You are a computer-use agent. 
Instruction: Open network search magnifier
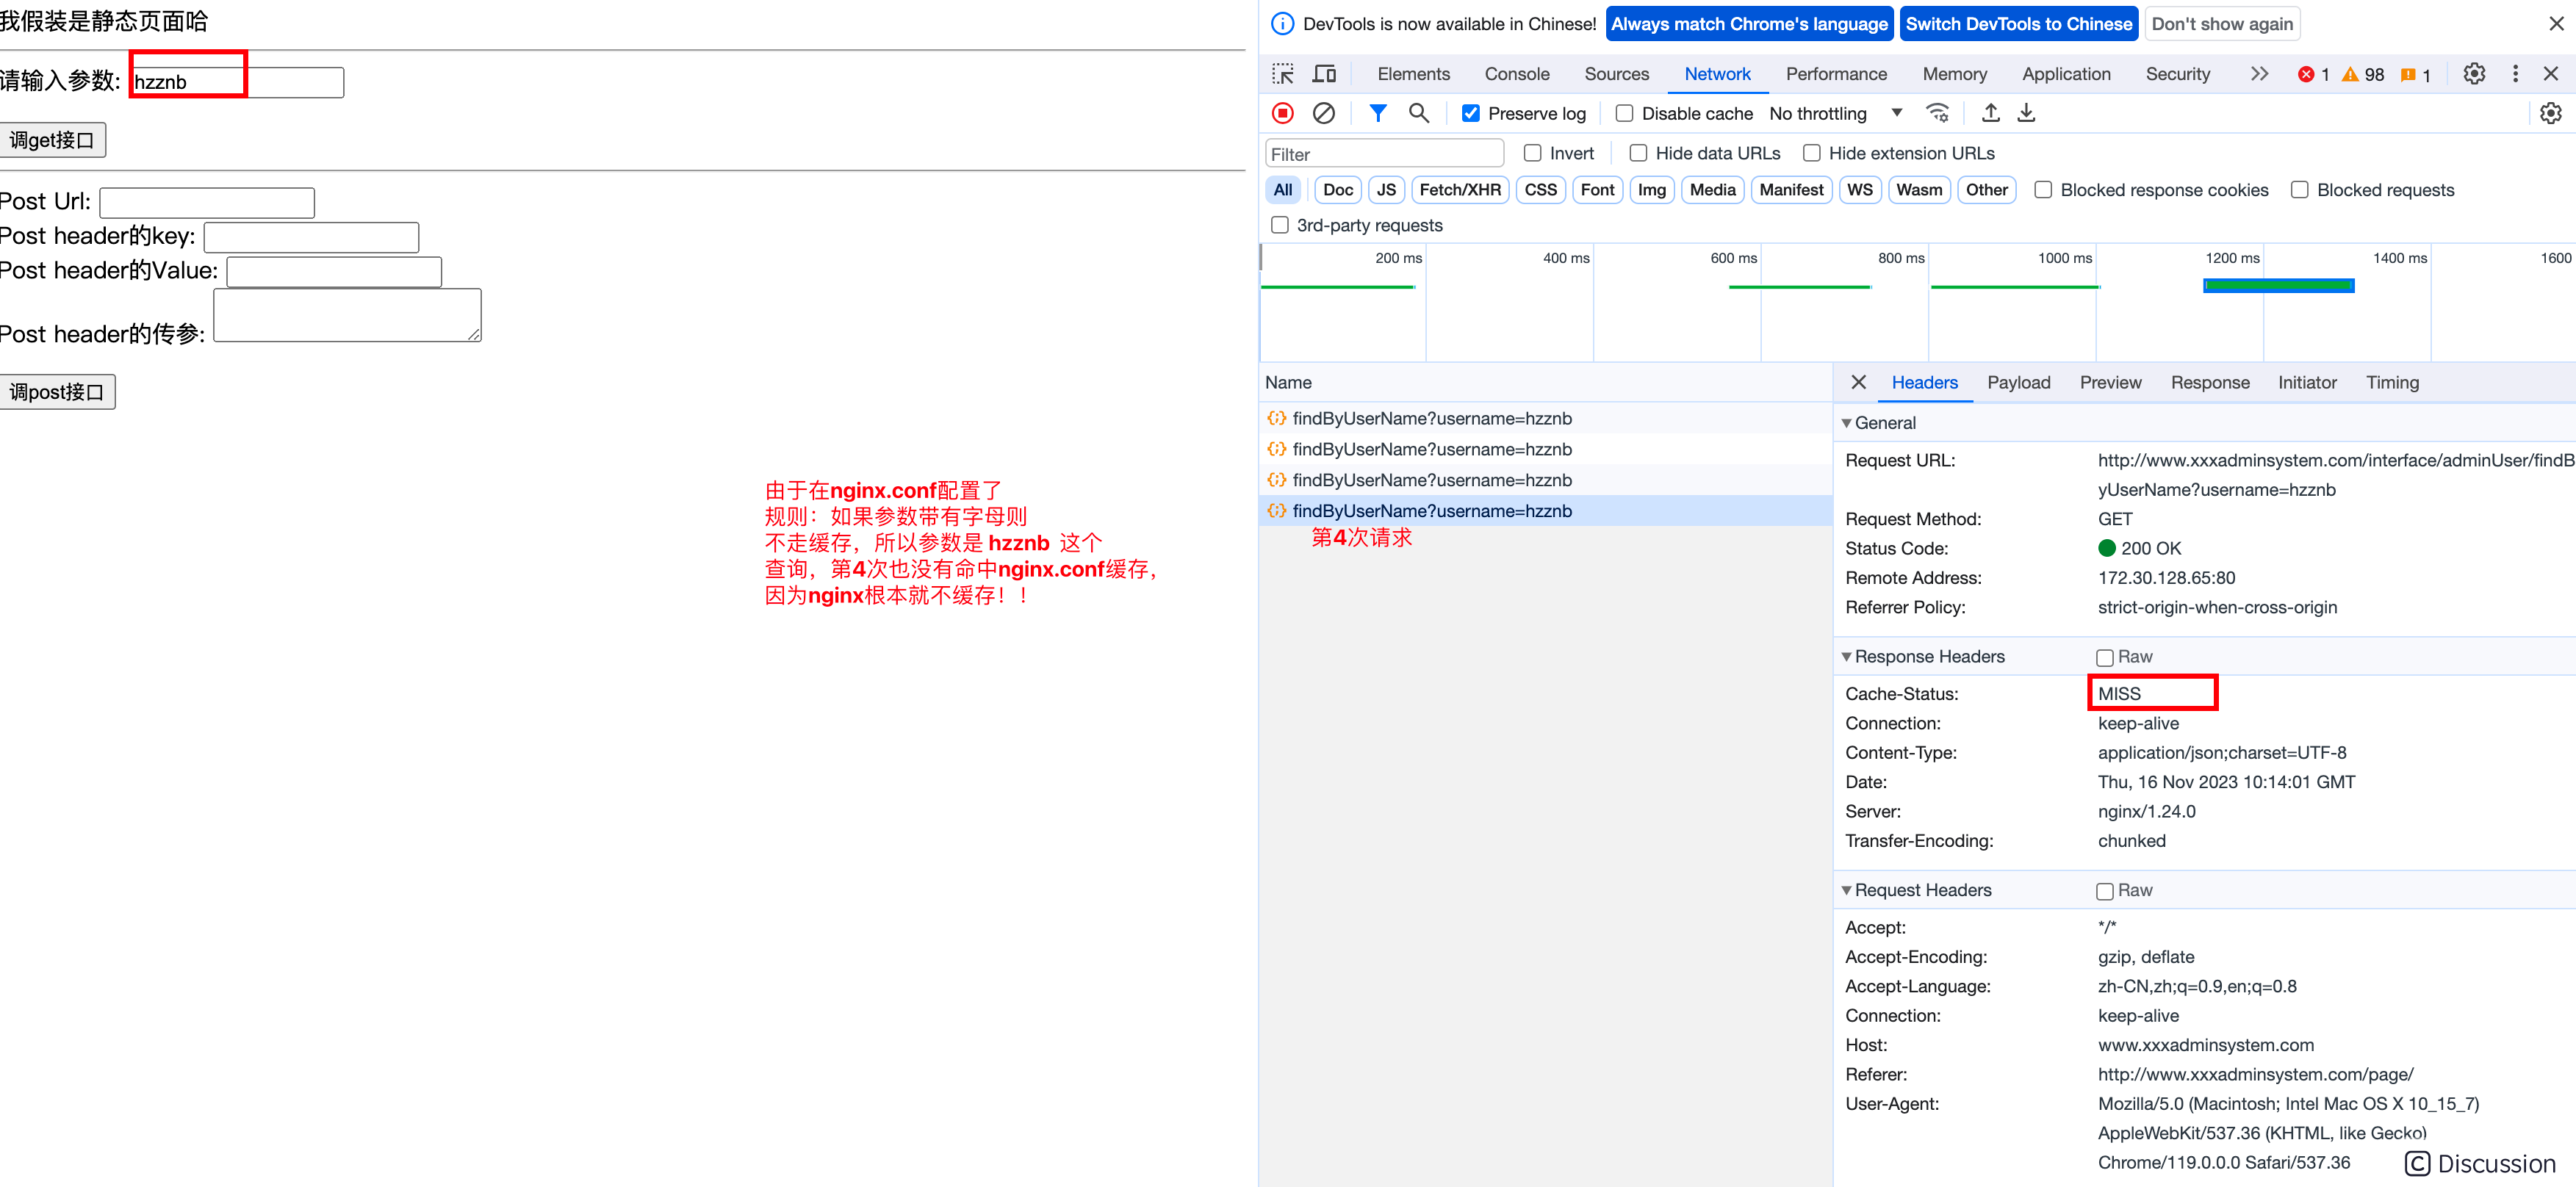coord(1418,113)
